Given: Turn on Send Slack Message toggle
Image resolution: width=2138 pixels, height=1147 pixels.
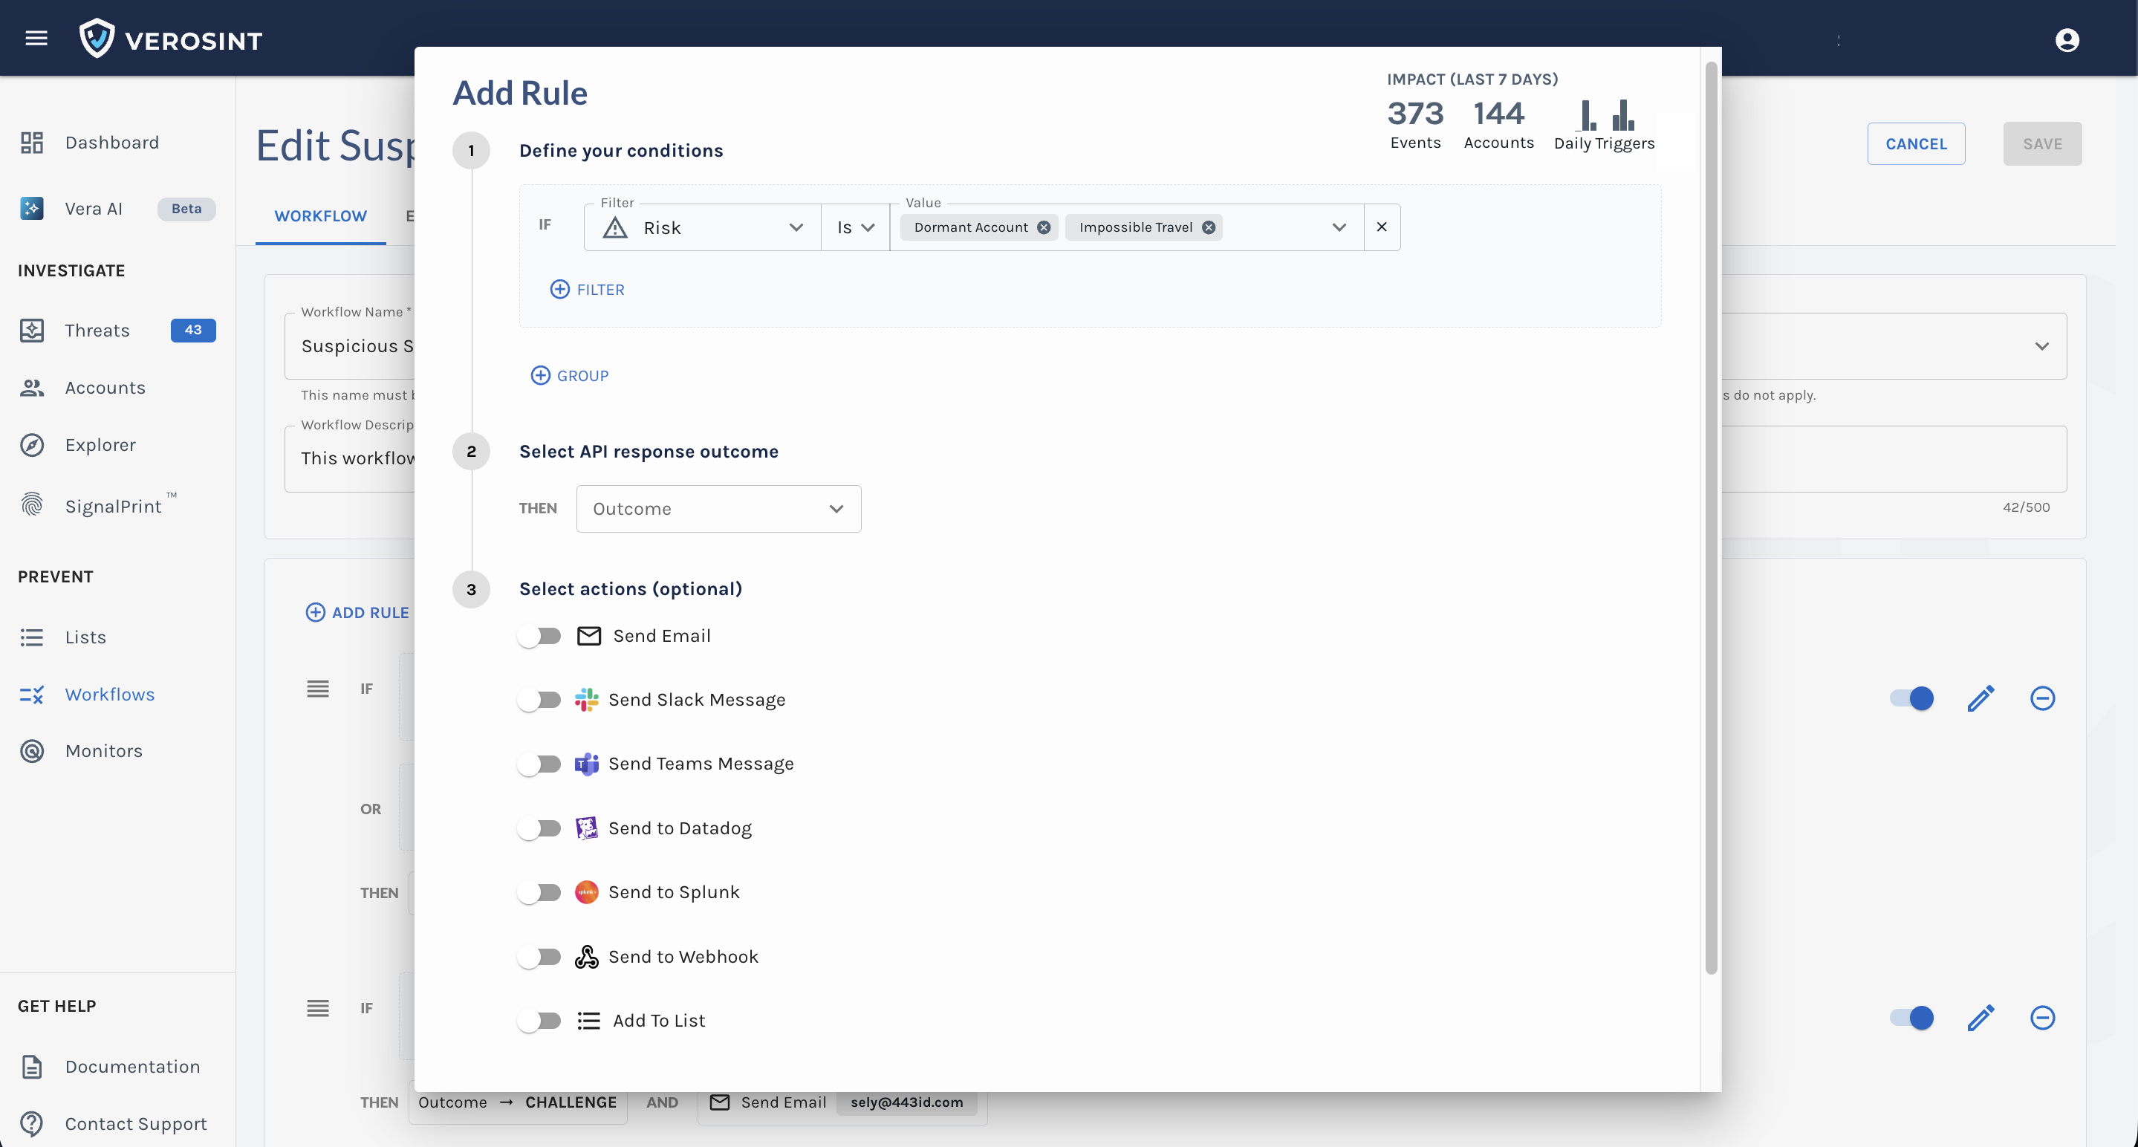Looking at the screenshot, I should click(x=539, y=700).
